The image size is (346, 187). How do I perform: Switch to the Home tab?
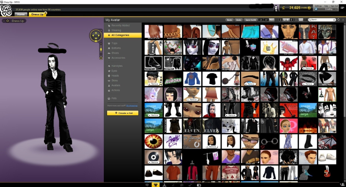[21, 14]
